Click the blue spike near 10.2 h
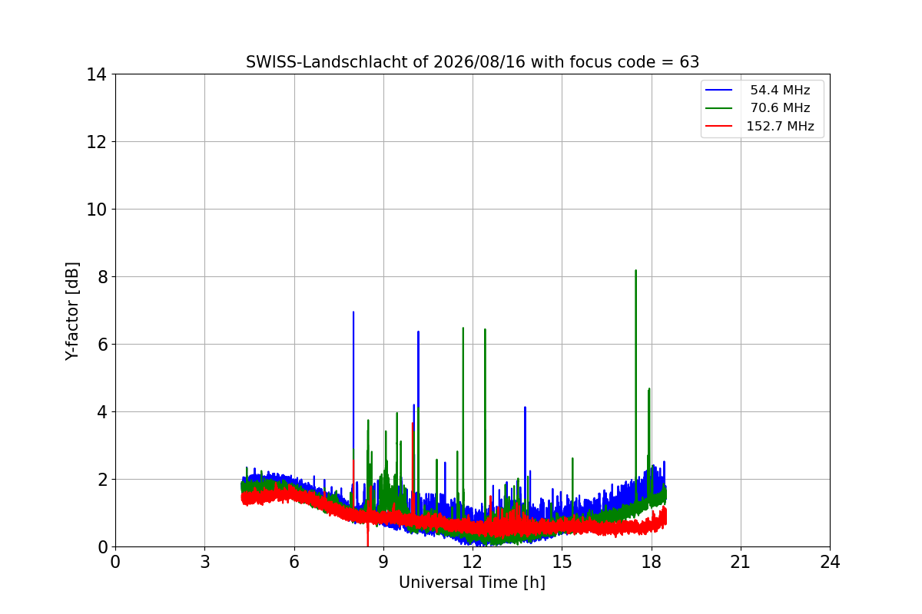 click(x=418, y=333)
